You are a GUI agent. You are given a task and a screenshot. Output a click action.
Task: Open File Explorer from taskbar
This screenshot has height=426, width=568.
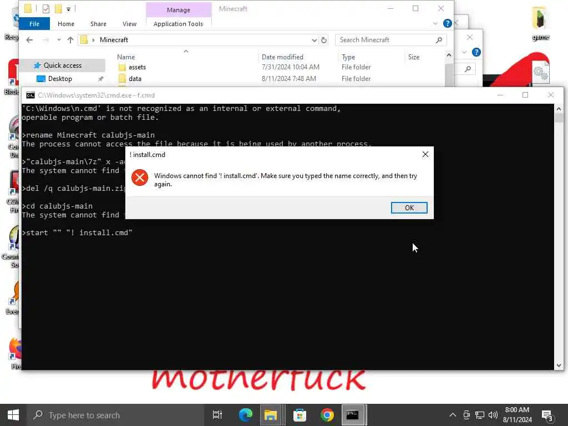[271, 415]
